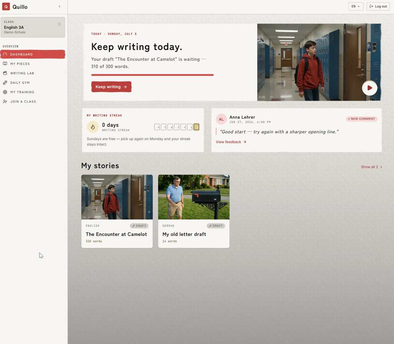The width and height of the screenshot is (394, 344).
Task: Play the hero story video
Action: point(369,88)
